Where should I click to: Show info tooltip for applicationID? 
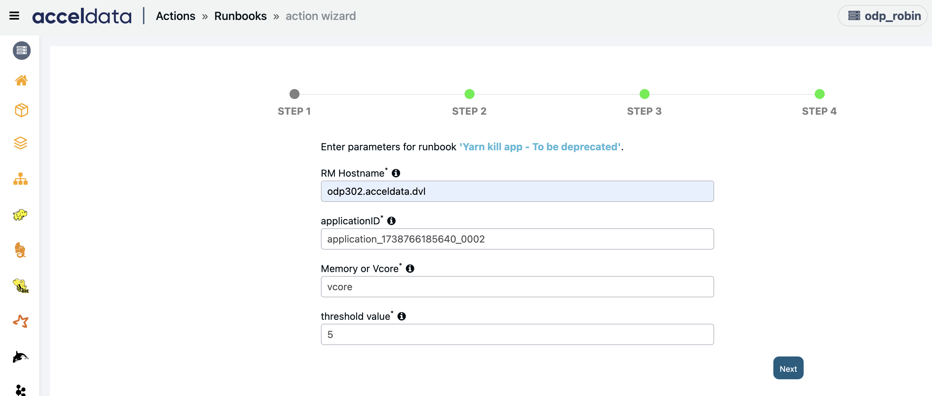[x=391, y=221]
